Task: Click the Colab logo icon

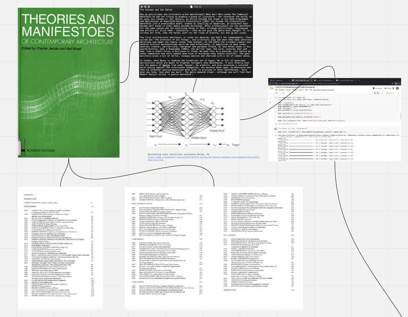Action: [271, 88]
